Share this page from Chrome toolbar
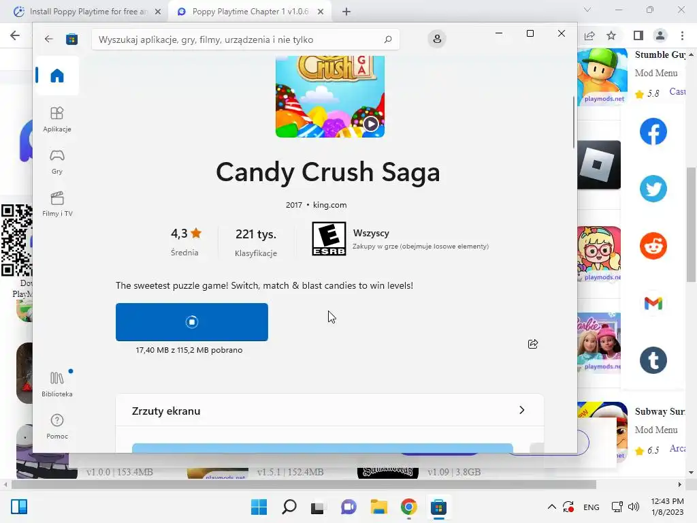This screenshot has height=523, width=697. point(589,35)
